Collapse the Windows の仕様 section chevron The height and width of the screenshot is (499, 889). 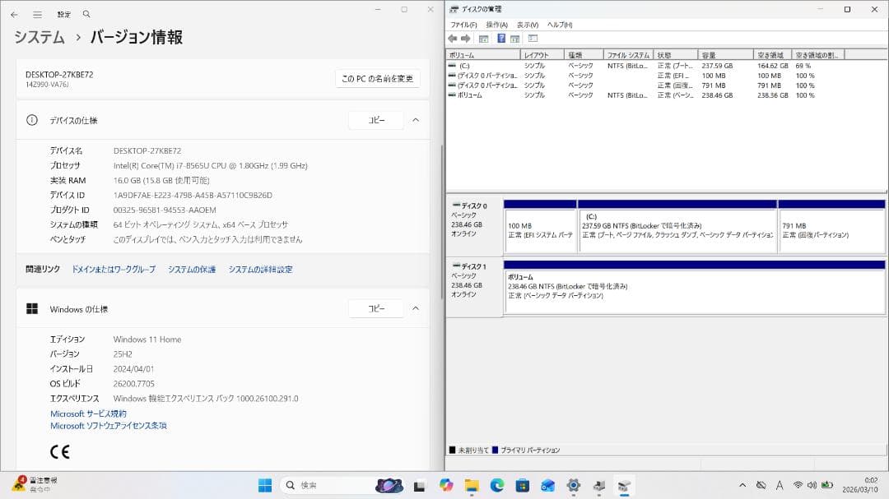(416, 308)
